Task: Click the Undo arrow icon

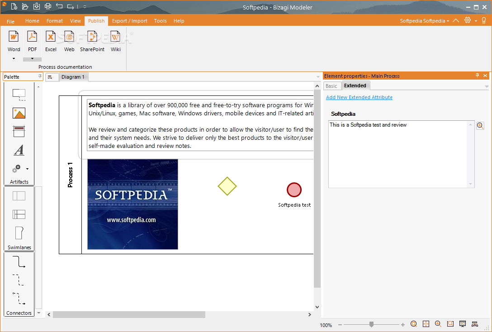Action: tap(59, 6)
